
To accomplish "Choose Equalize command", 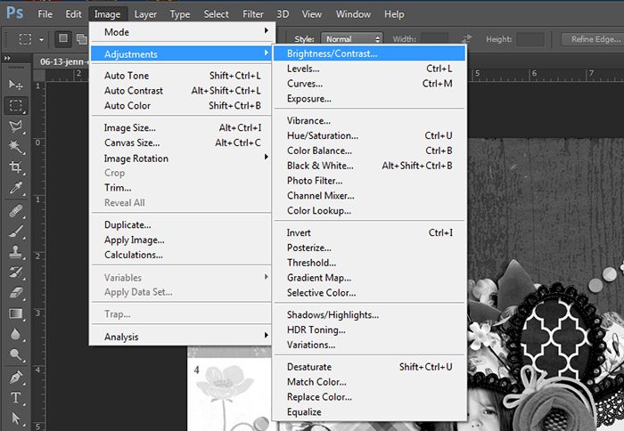I will (369, 412).
